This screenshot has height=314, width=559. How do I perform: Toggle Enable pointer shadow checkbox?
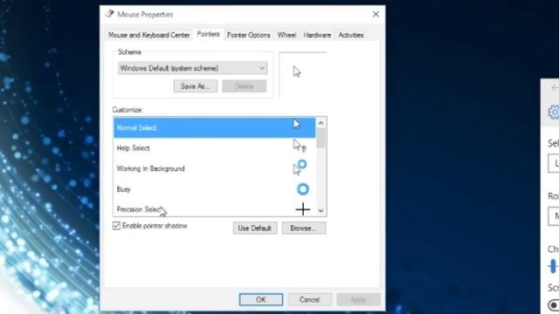point(116,226)
